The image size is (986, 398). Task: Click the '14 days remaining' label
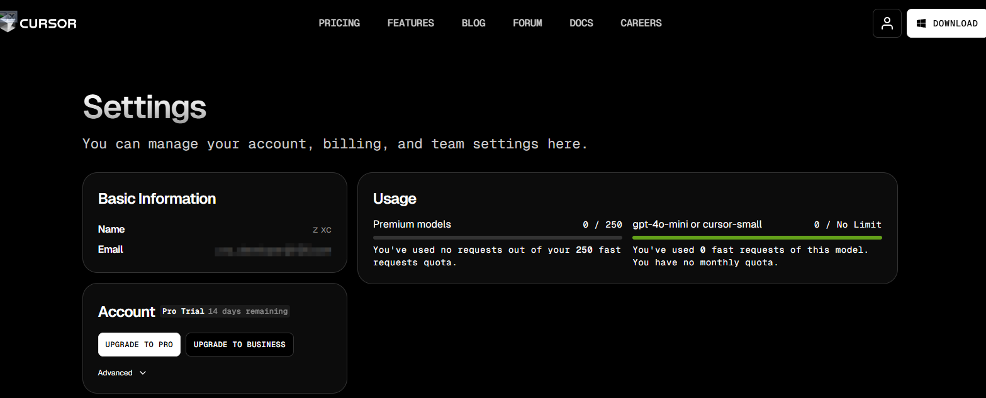coord(248,311)
